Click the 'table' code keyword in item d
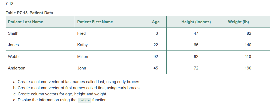The width and height of the screenshot is (274, 105). point(84,100)
